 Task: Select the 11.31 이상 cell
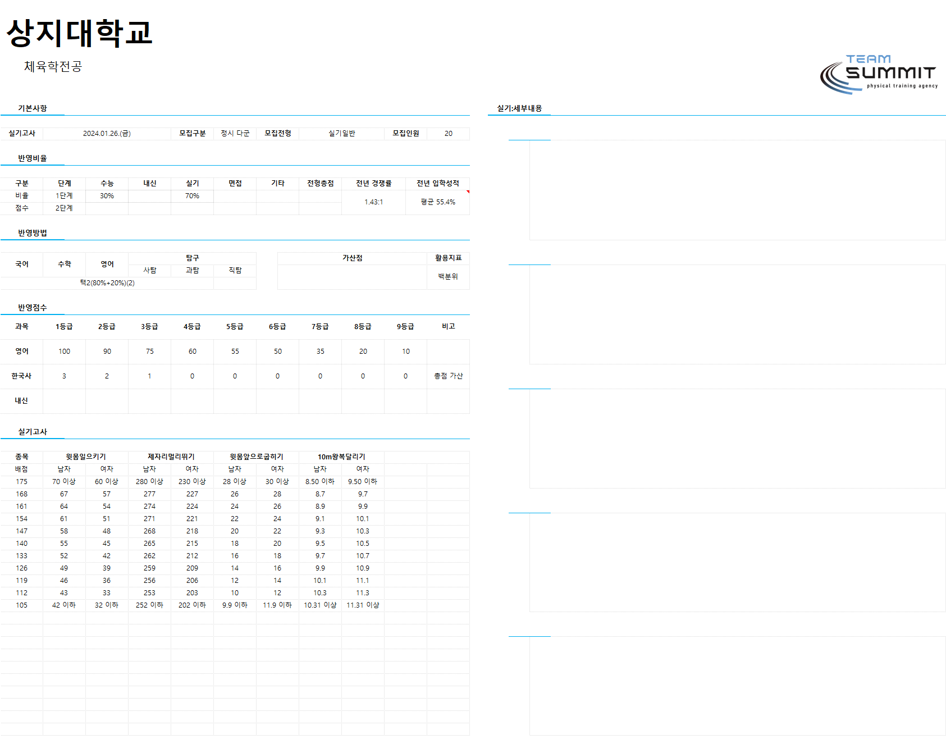pos(363,605)
